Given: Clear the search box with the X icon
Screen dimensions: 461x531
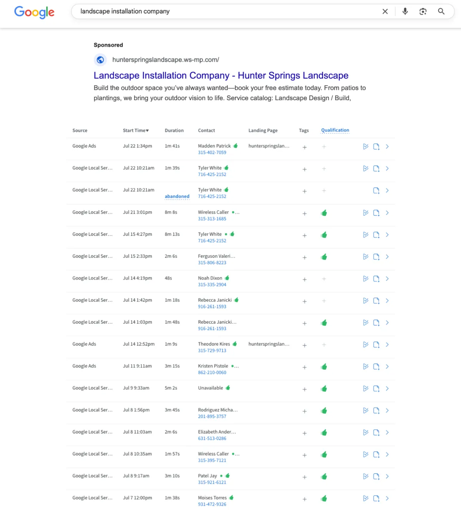Looking at the screenshot, I should [385, 12].
